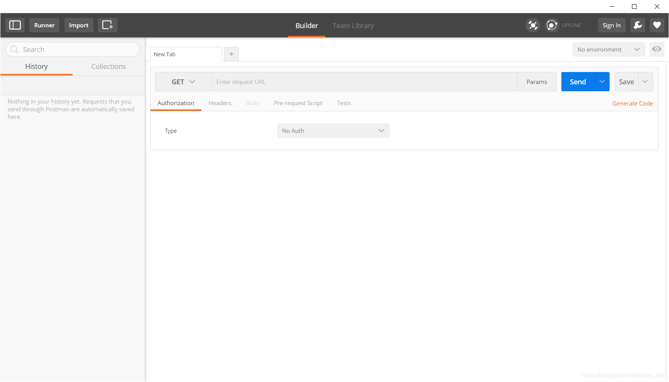The width and height of the screenshot is (669, 382).
Task: Open a new window with the plus-window icon
Action: click(107, 25)
